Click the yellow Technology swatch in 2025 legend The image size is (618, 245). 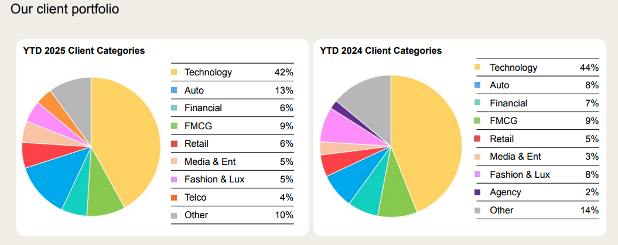[174, 73]
